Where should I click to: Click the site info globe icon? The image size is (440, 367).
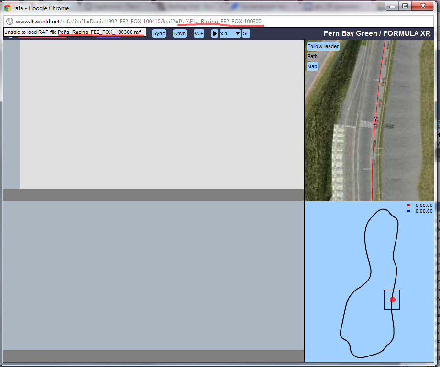tap(10, 22)
